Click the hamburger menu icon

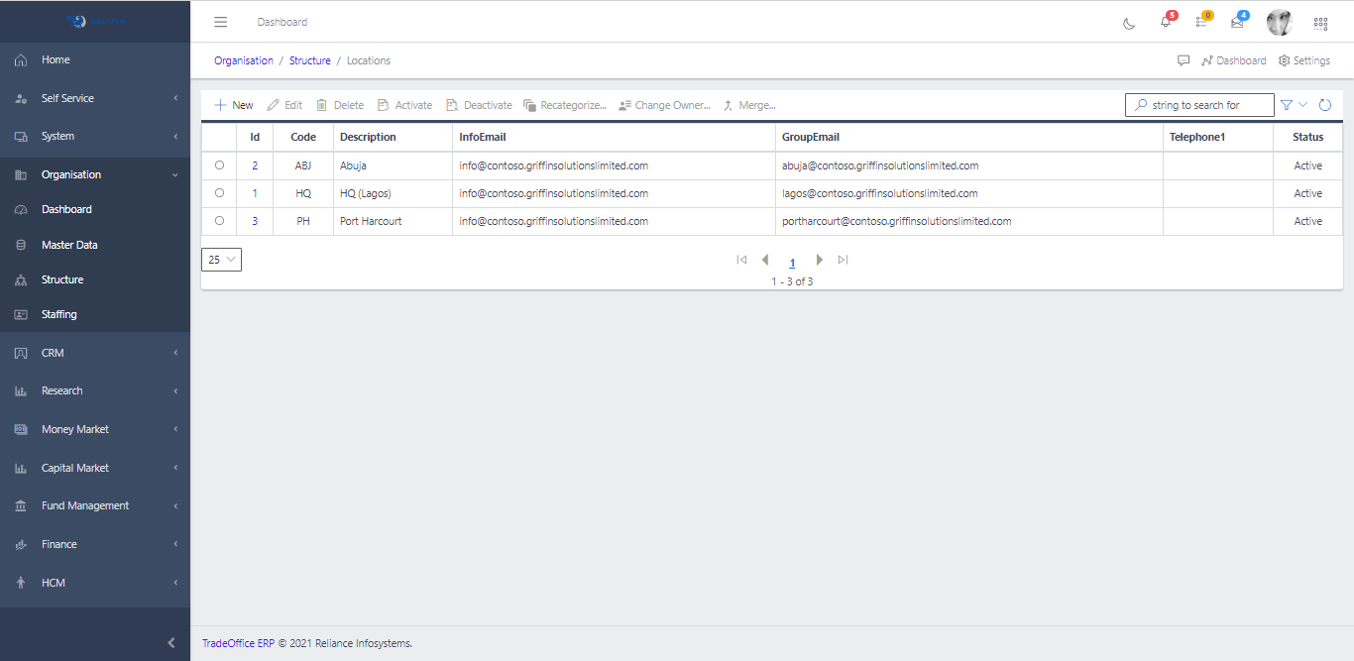(221, 22)
